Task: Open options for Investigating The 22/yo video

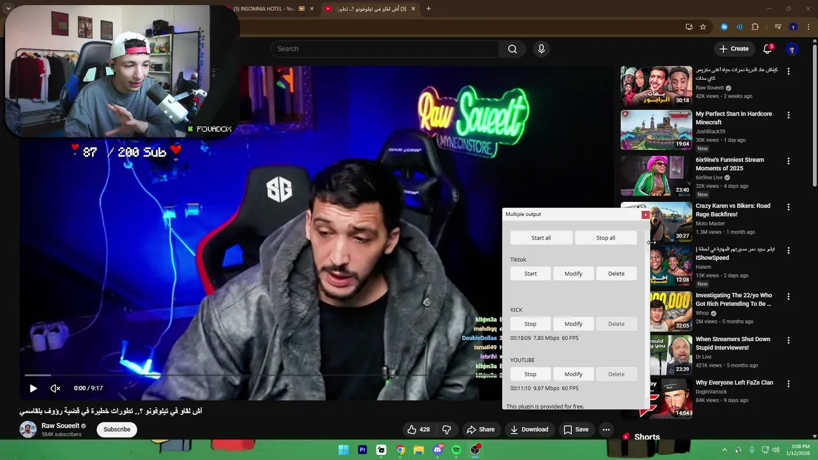Action: (788, 296)
